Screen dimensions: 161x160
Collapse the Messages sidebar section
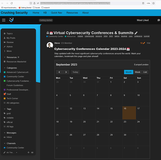coord(5,133)
